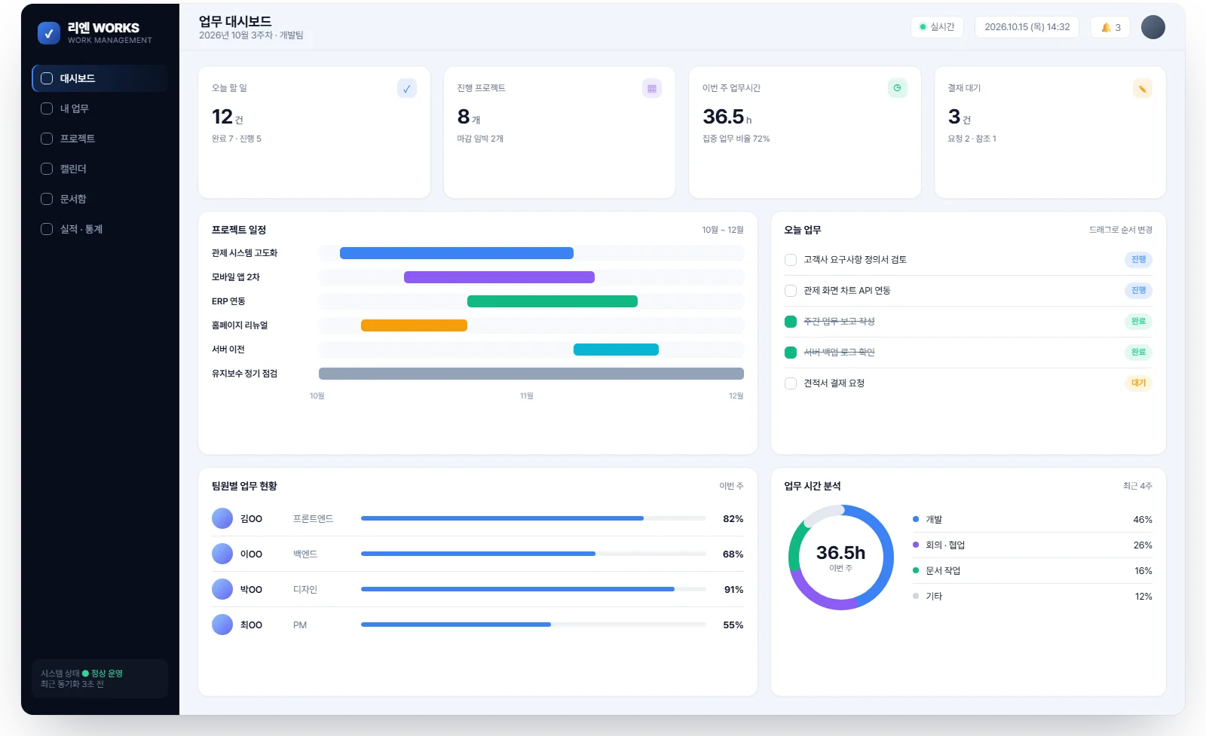1206x736 pixels.
Task: Open the 대시보드 sidebar menu
Action: point(99,78)
